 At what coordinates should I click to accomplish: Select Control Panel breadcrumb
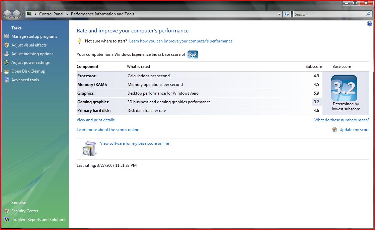click(x=51, y=14)
